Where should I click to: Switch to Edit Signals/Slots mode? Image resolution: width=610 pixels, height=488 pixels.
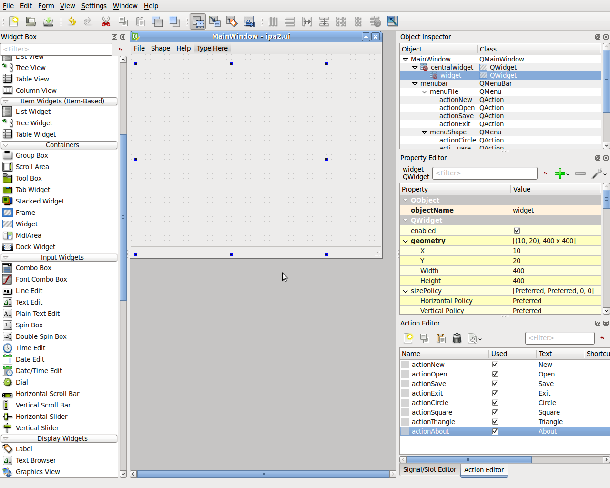214,21
